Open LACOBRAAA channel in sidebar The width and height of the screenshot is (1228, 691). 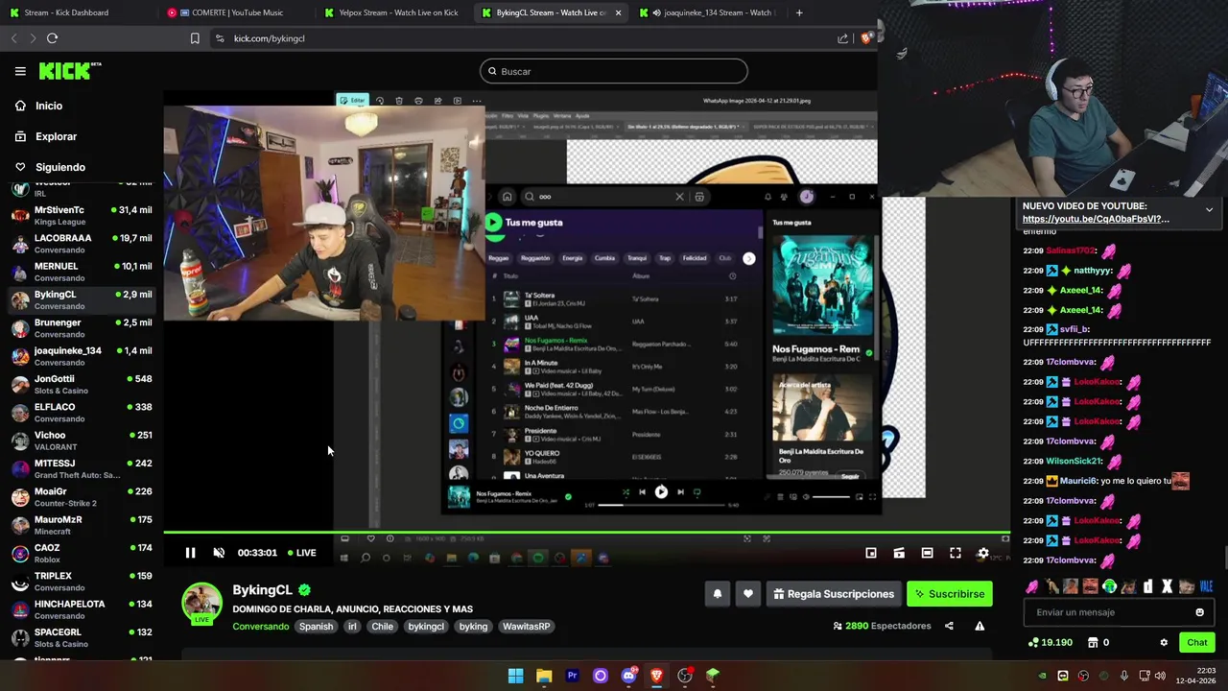click(82, 244)
